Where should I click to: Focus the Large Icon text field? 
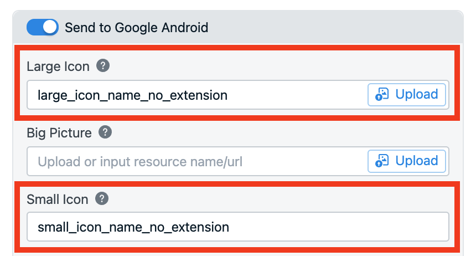pyautogui.click(x=198, y=95)
